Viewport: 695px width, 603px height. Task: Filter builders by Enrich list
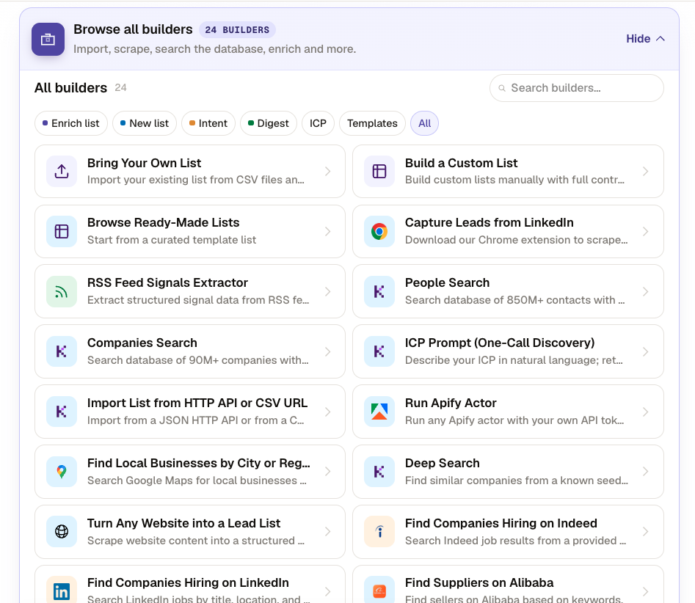click(x=71, y=123)
